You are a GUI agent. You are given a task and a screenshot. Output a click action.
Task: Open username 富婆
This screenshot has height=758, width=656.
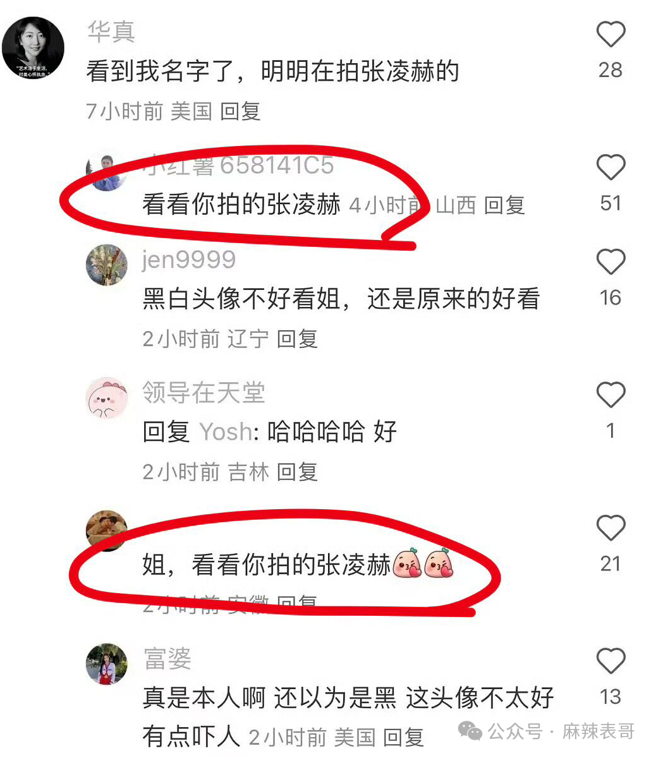click(167, 658)
